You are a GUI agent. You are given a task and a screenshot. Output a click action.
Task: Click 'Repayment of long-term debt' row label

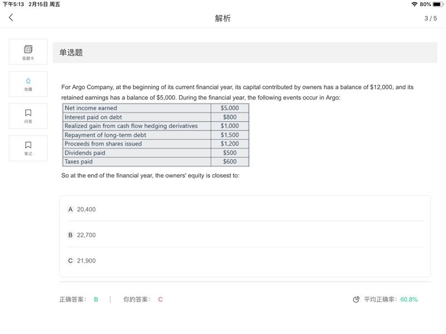click(105, 135)
